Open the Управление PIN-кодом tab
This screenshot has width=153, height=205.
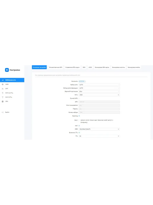coord(72,67)
